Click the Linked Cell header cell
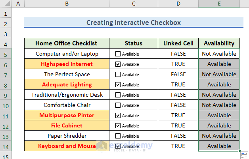This screenshot has width=249, height=159. tap(178, 43)
